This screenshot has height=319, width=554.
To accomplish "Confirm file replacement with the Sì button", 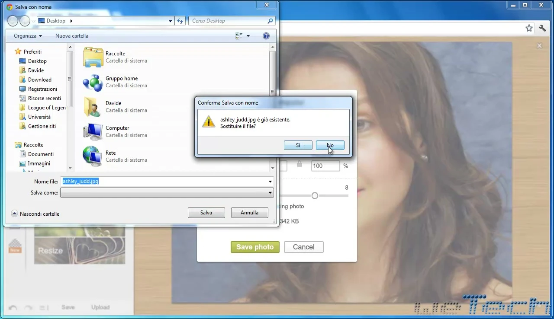I will point(298,145).
